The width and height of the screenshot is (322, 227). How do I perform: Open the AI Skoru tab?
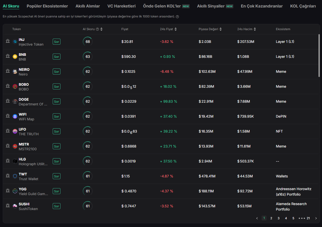11,6
